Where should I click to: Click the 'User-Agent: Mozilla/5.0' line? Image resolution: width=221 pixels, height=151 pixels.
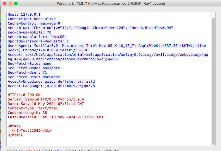click(107, 46)
